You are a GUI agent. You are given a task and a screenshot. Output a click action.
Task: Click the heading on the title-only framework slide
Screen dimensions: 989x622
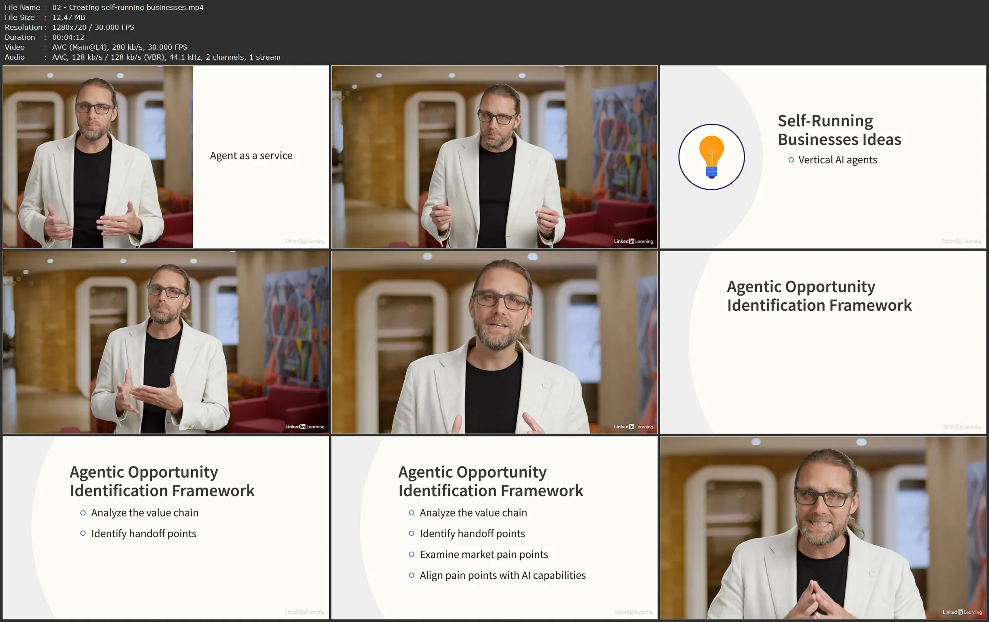(x=819, y=296)
